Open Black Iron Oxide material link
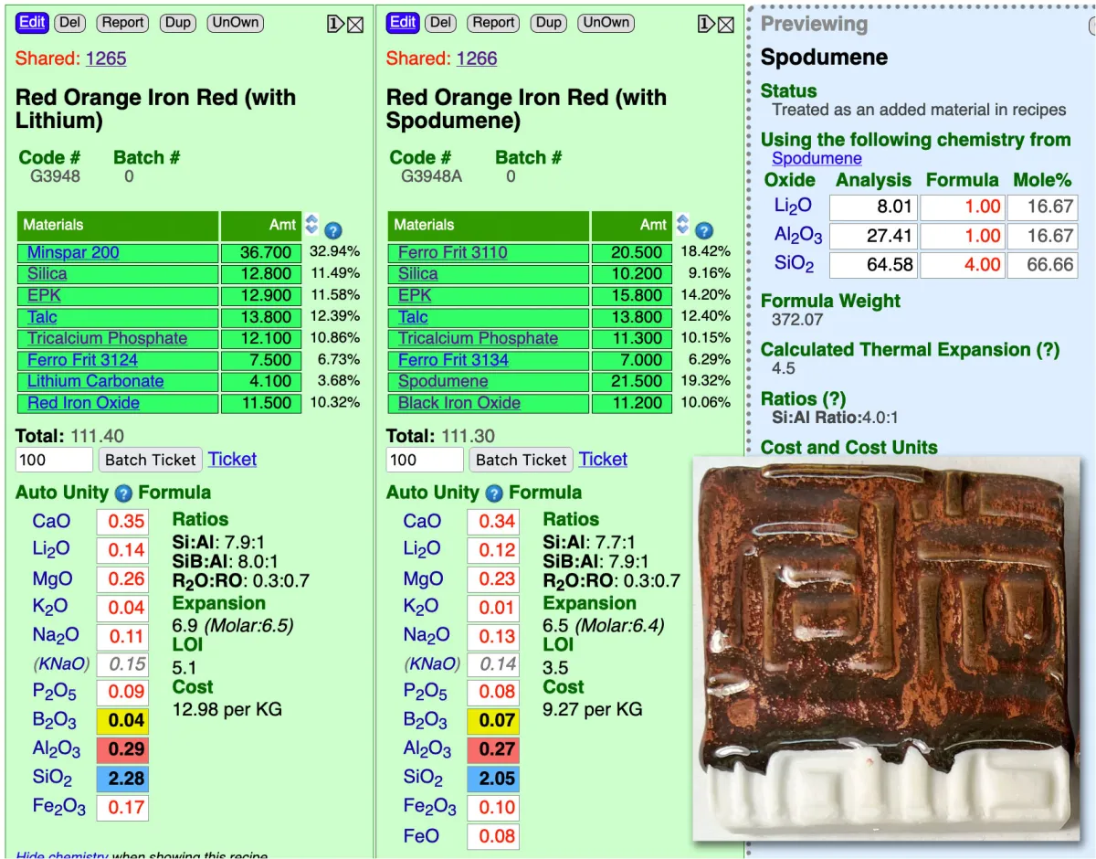This screenshot has height=859, width=1096. click(x=459, y=403)
